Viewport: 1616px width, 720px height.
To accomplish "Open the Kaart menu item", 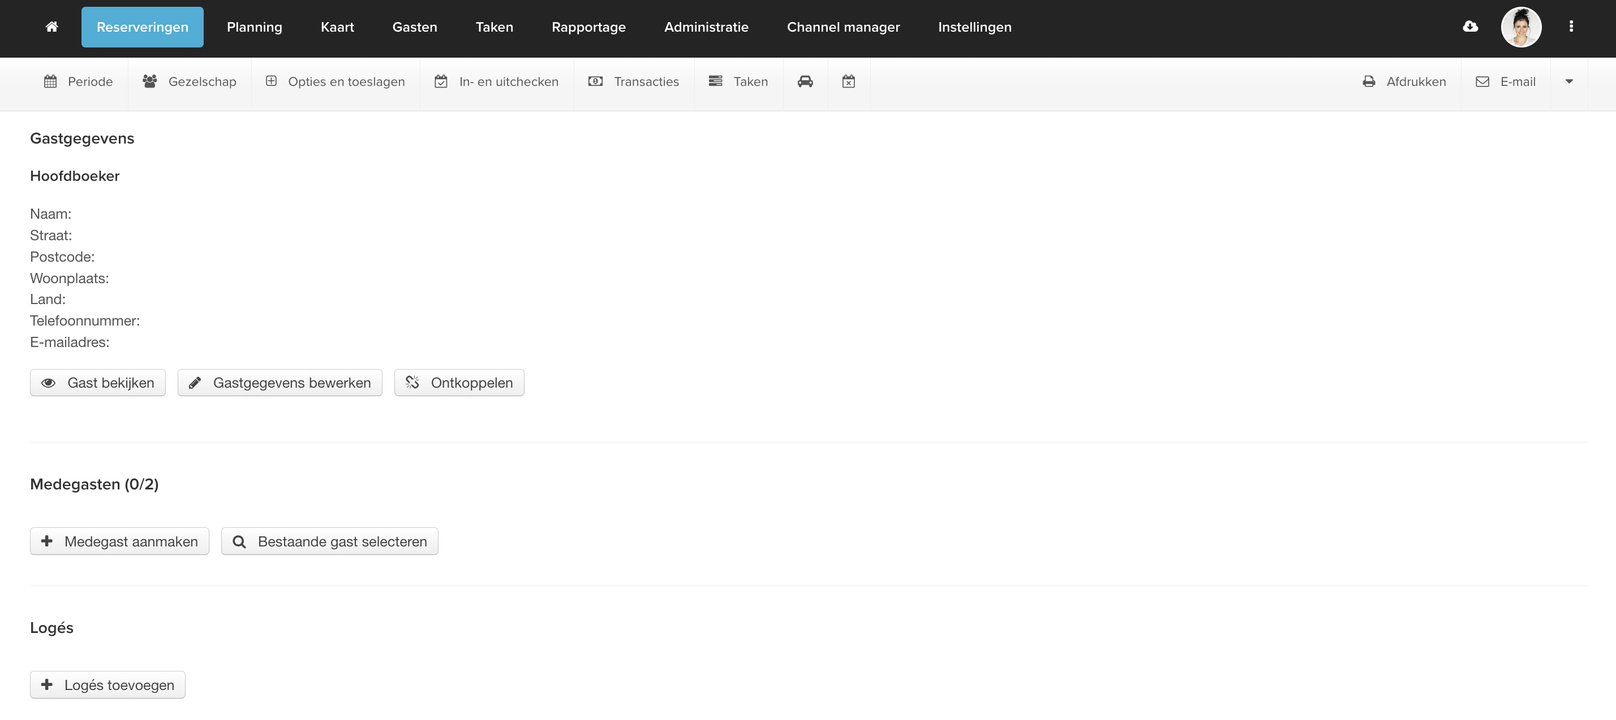I will pos(337,27).
